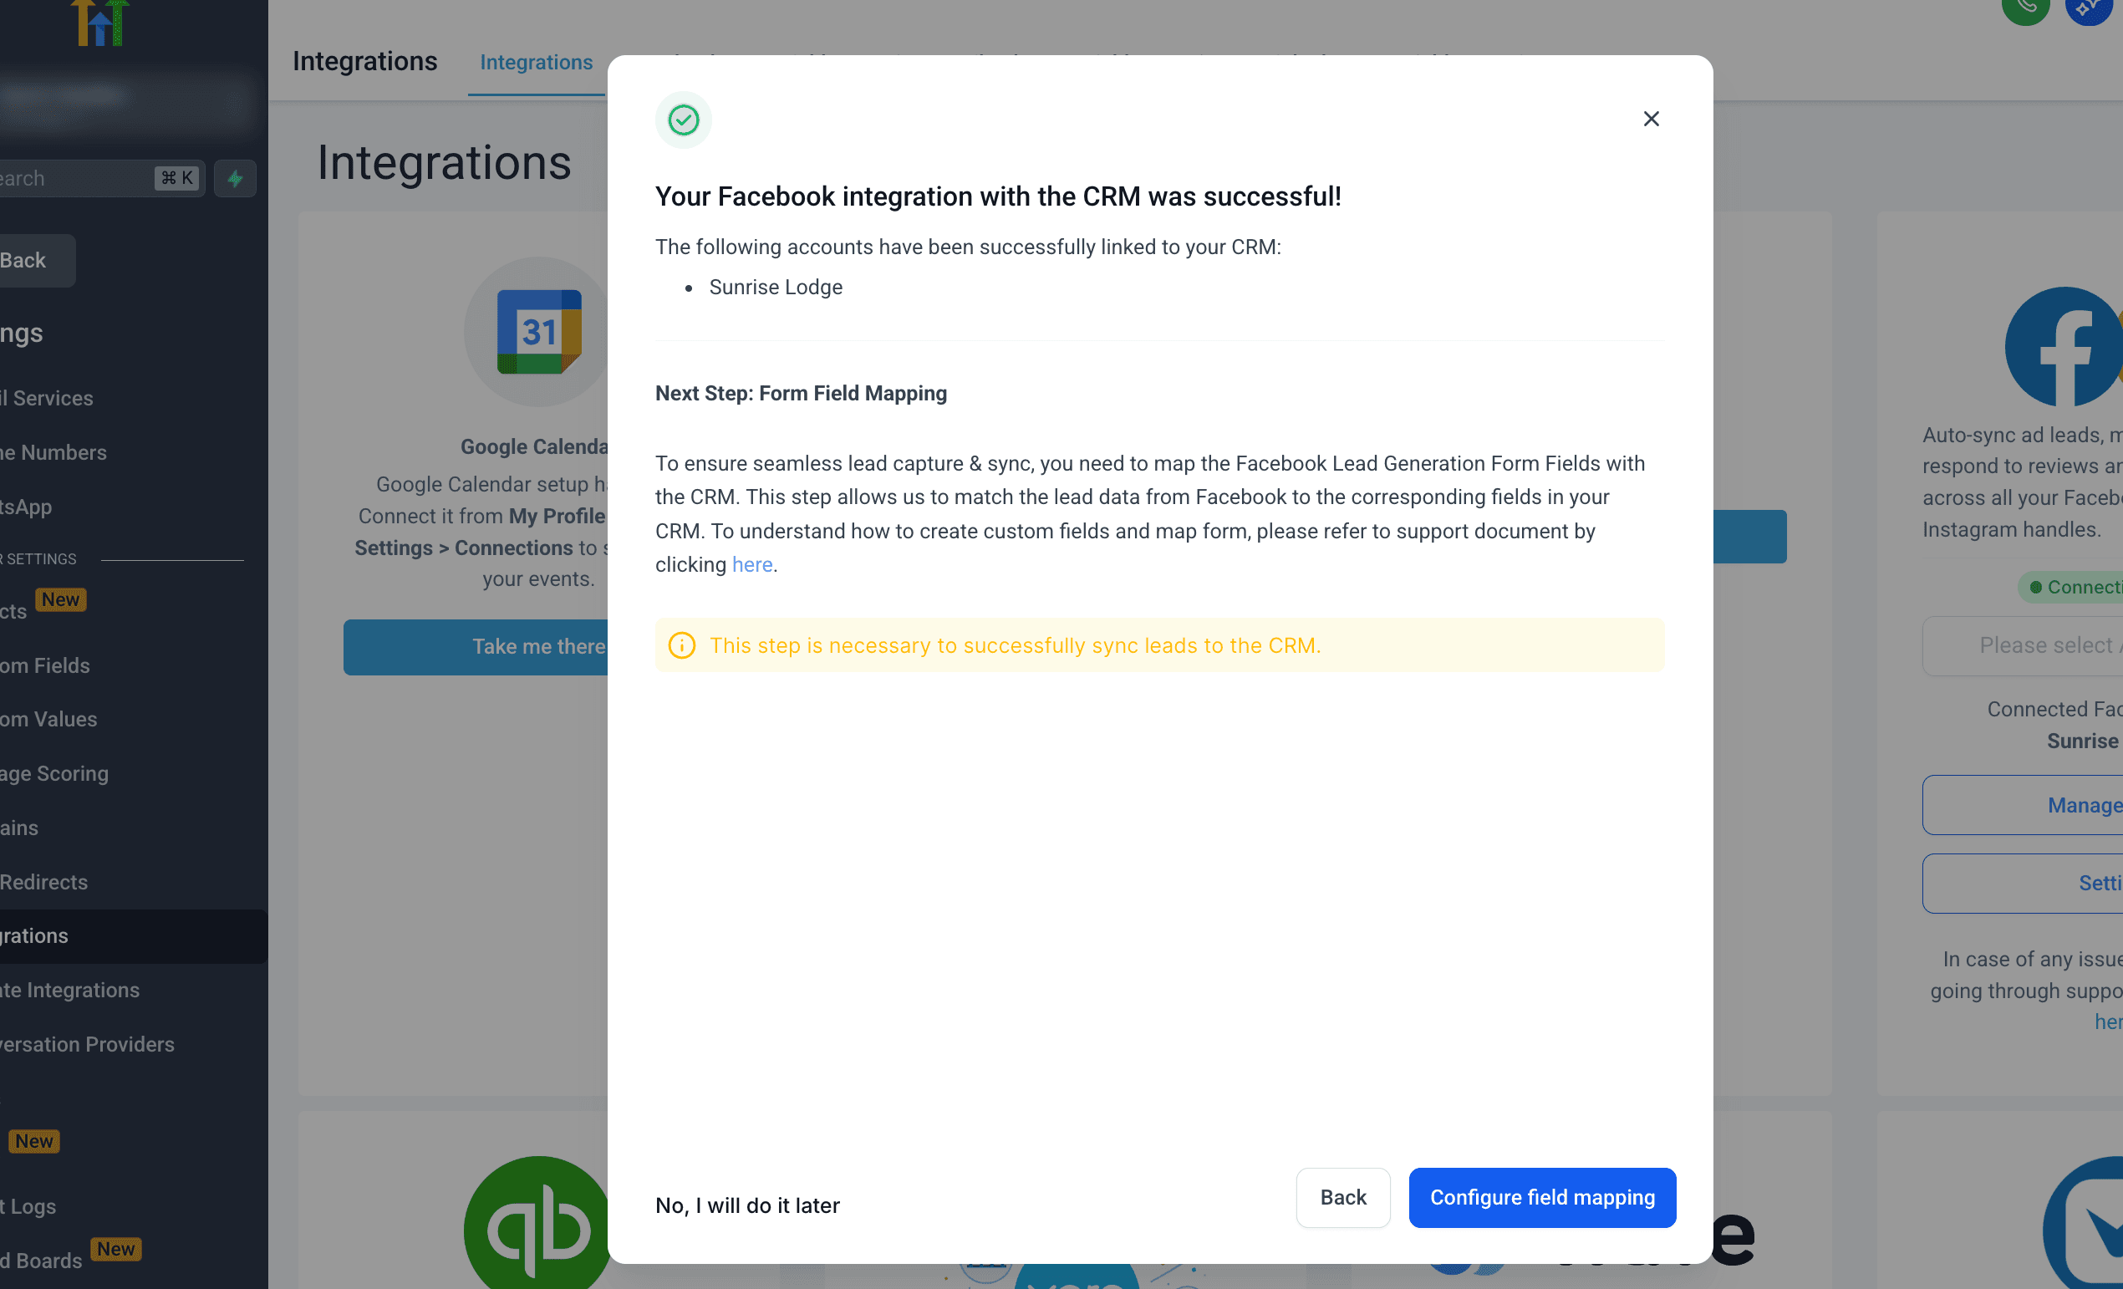The image size is (2123, 1289).
Task: Choose No, I will do it later
Action: pos(747,1205)
